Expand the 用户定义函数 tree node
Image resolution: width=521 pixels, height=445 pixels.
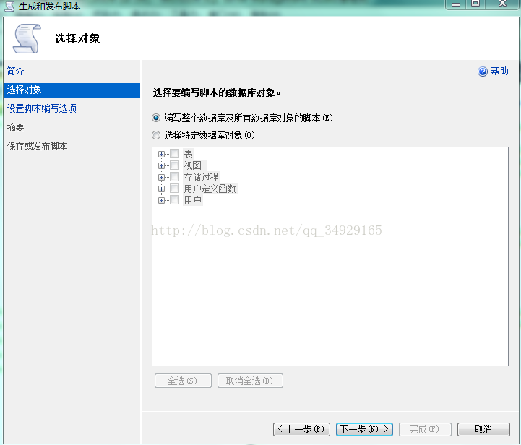(162, 189)
